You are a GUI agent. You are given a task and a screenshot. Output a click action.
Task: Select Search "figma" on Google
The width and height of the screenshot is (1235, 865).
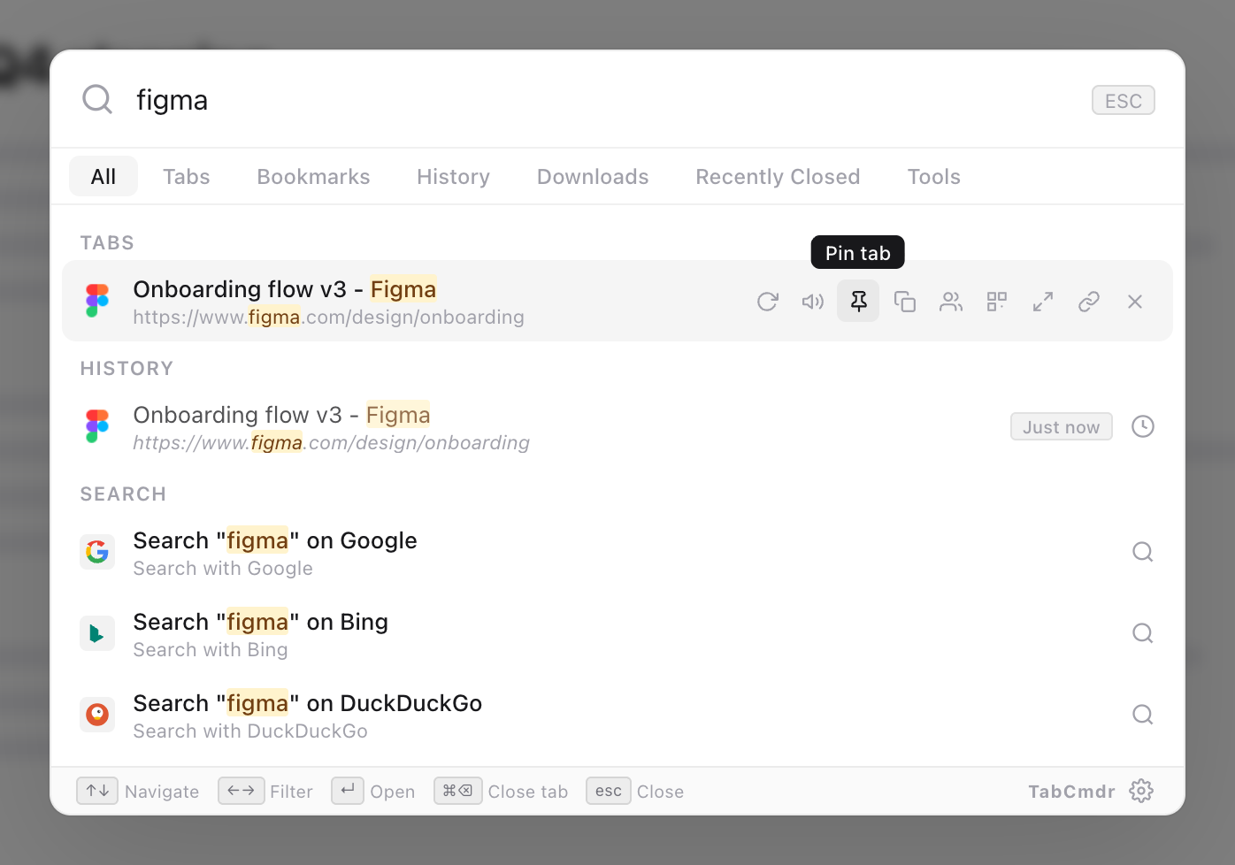[617, 552]
